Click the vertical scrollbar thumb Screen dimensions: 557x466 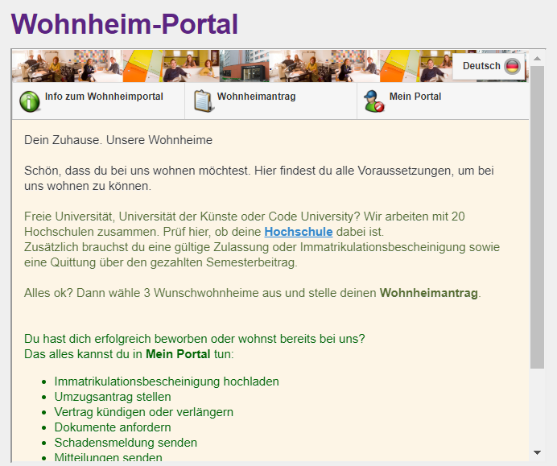[537, 217]
